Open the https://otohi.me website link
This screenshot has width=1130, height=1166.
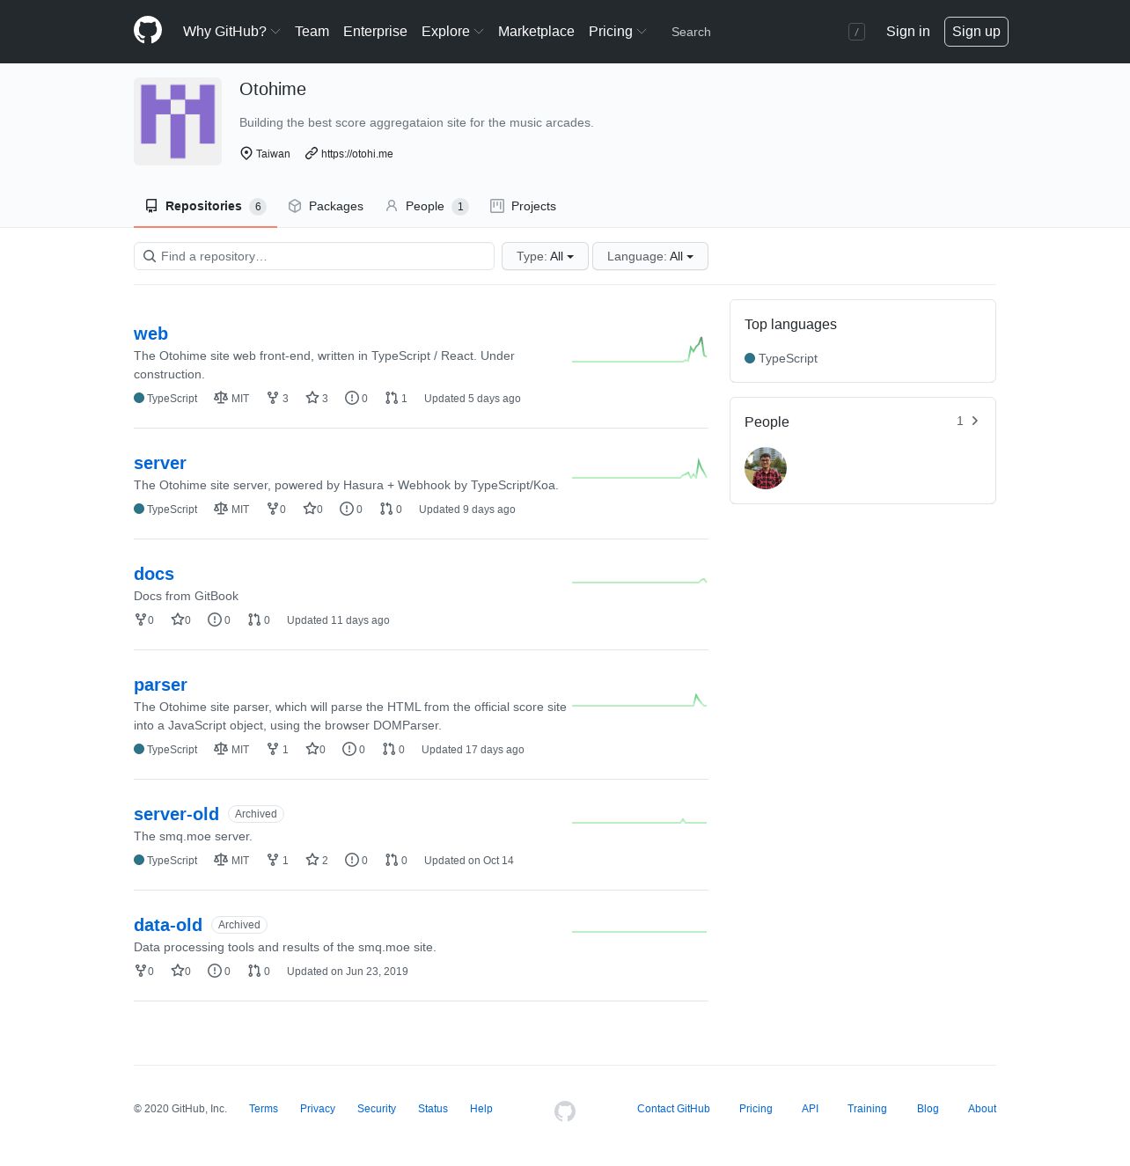pos(356,153)
